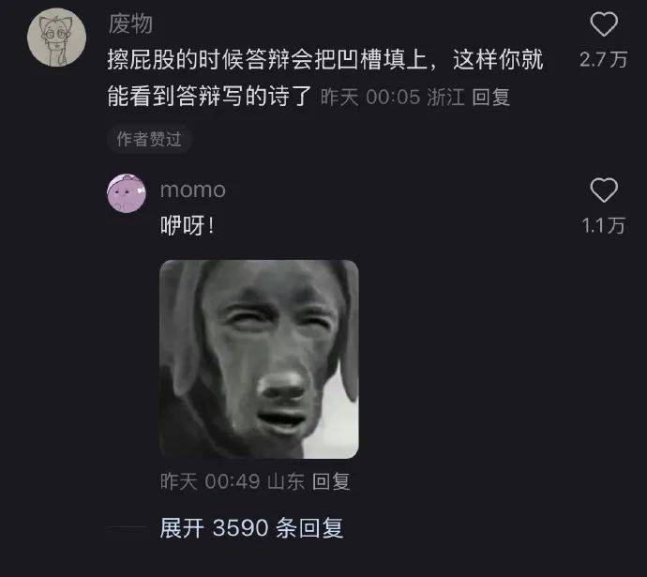Tap the timestamp 昨天 00:05 浙江

(x=392, y=98)
